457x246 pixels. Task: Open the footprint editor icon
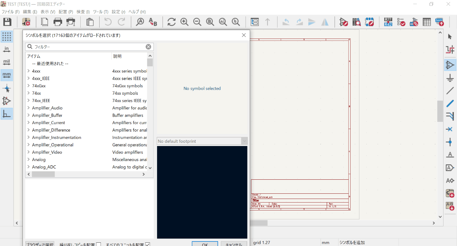coord(369,22)
